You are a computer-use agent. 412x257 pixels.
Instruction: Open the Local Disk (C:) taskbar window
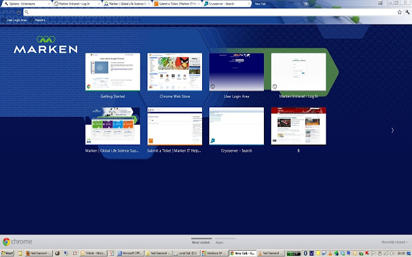186,253
